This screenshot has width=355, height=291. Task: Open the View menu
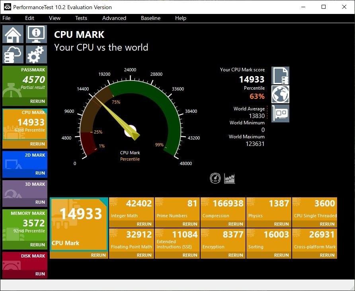coord(55,18)
